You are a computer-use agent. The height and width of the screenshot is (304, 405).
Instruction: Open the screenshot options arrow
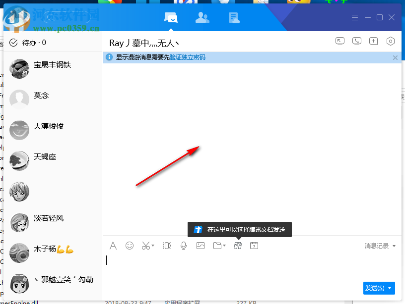pyautogui.click(x=152, y=245)
